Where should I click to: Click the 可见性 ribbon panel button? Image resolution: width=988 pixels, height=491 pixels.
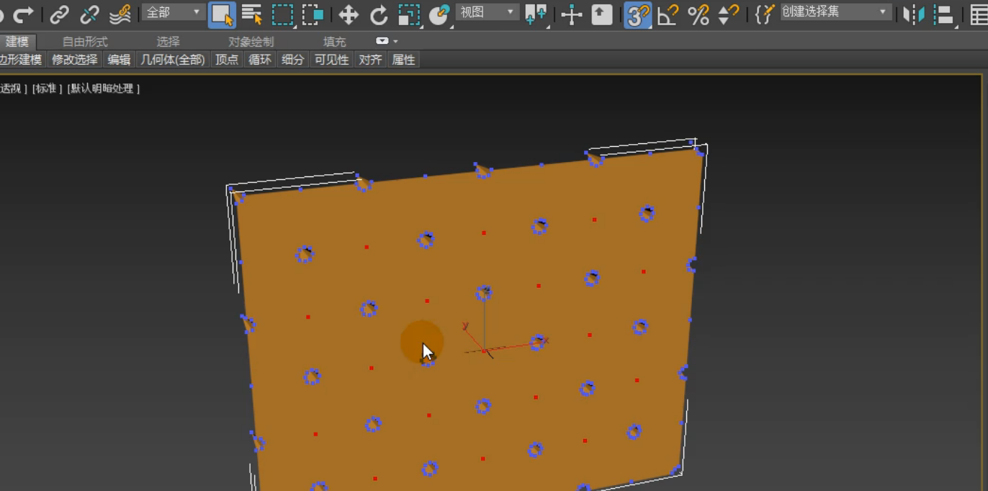331,60
